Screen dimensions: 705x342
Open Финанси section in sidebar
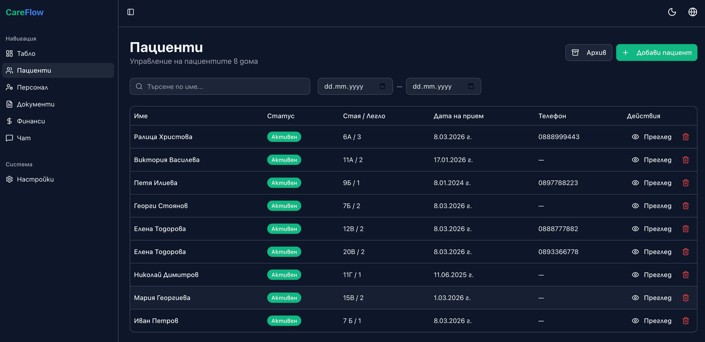(x=31, y=121)
